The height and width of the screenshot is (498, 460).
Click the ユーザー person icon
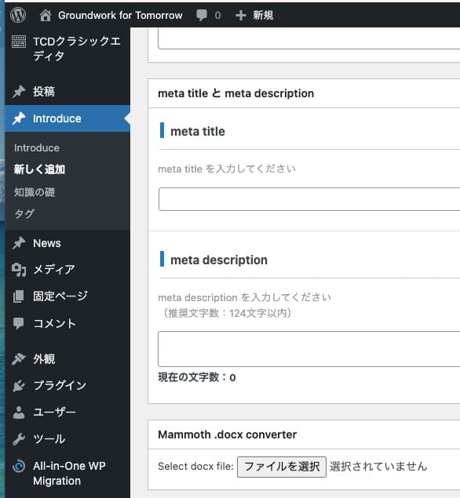coord(19,413)
